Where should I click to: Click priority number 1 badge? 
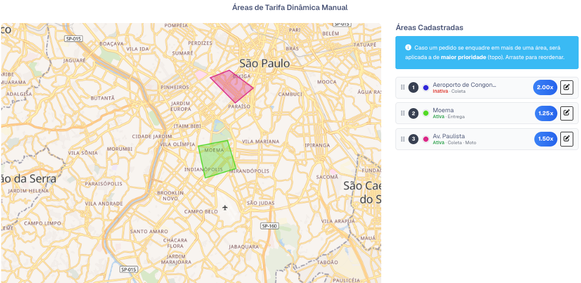(x=414, y=88)
